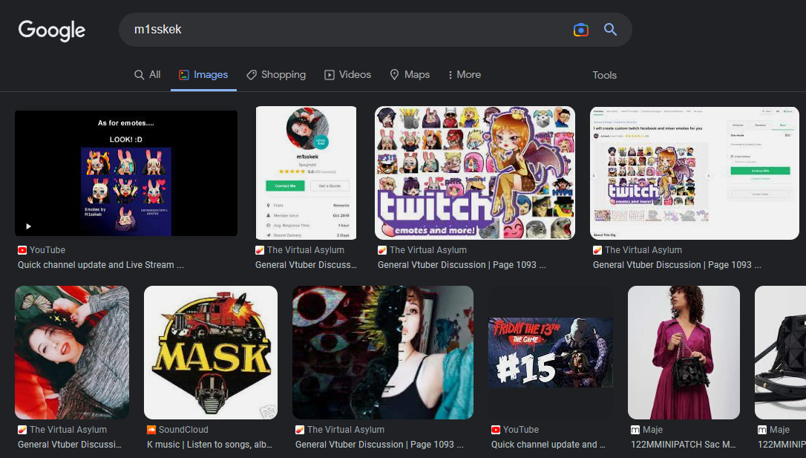Image resolution: width=806 pixels, height=458 pixels.
Task: Click the Maje icon under the dress photo
Action: [x=635, y=430]
